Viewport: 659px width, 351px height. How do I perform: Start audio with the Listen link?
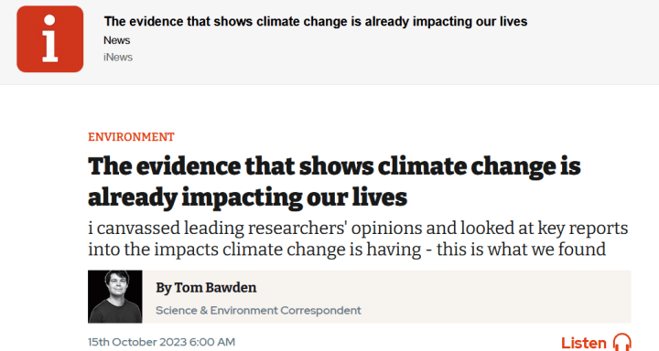click(x=583, y=343)
